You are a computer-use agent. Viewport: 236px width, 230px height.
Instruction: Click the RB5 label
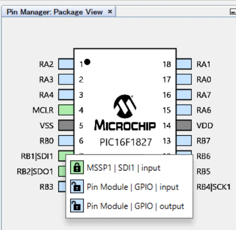[x=203, y=172]
